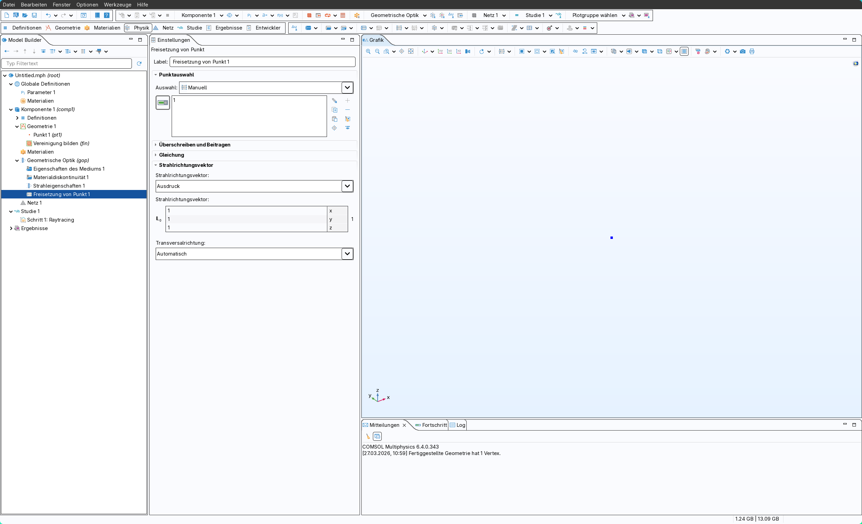Open the Transversalrichtung Automatisch dropdown
This screenshot has width=862, height=524.
[347, 254]
